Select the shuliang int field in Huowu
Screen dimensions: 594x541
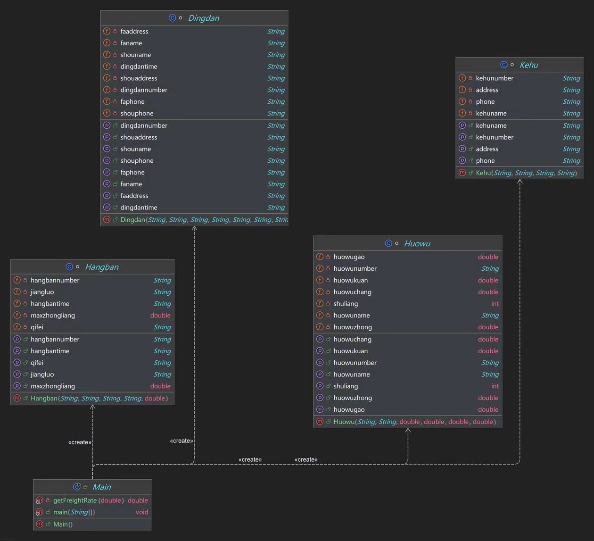point(408,304)
